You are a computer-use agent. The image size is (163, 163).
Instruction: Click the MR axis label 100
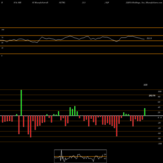159,92
